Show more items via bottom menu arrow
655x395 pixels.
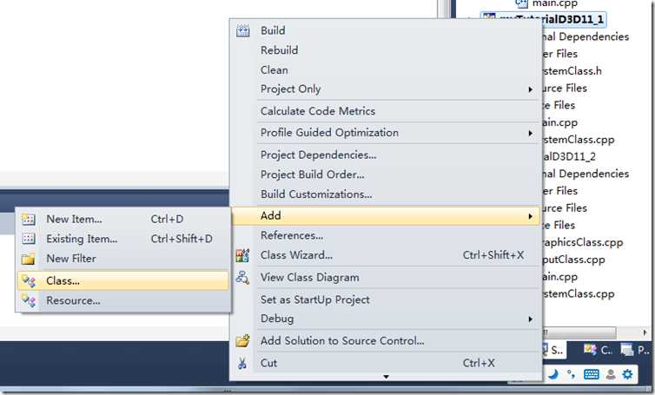click(386, 377)
